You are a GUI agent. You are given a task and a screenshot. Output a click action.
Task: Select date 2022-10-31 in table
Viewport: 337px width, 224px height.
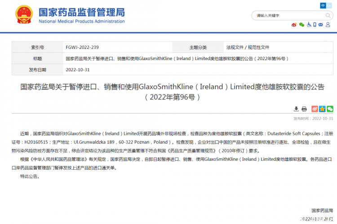(78, 70)
